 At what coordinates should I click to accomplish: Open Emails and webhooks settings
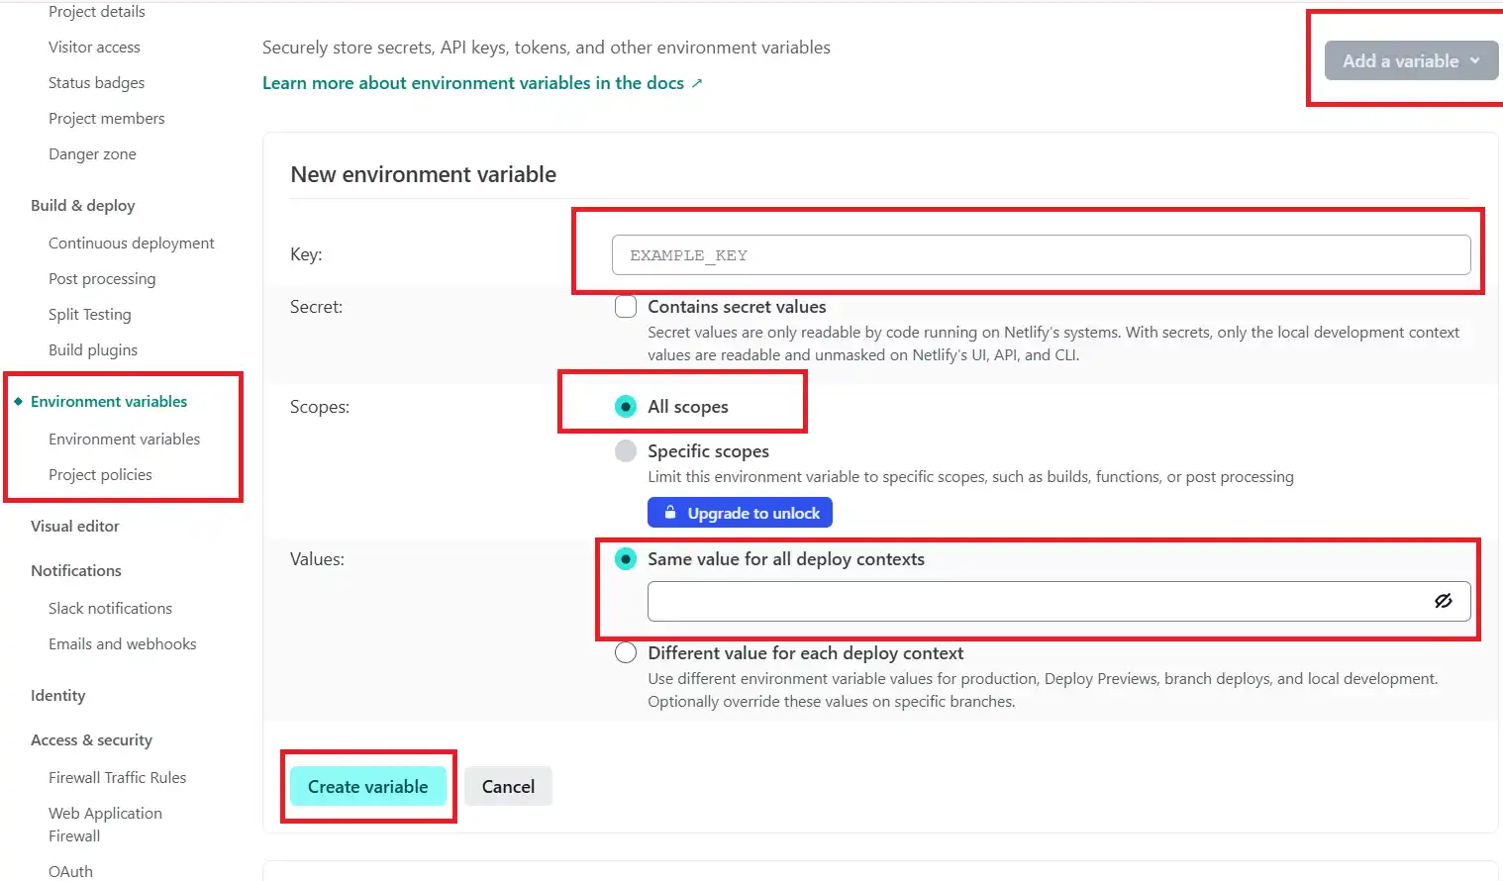click(x=123, y=644)
